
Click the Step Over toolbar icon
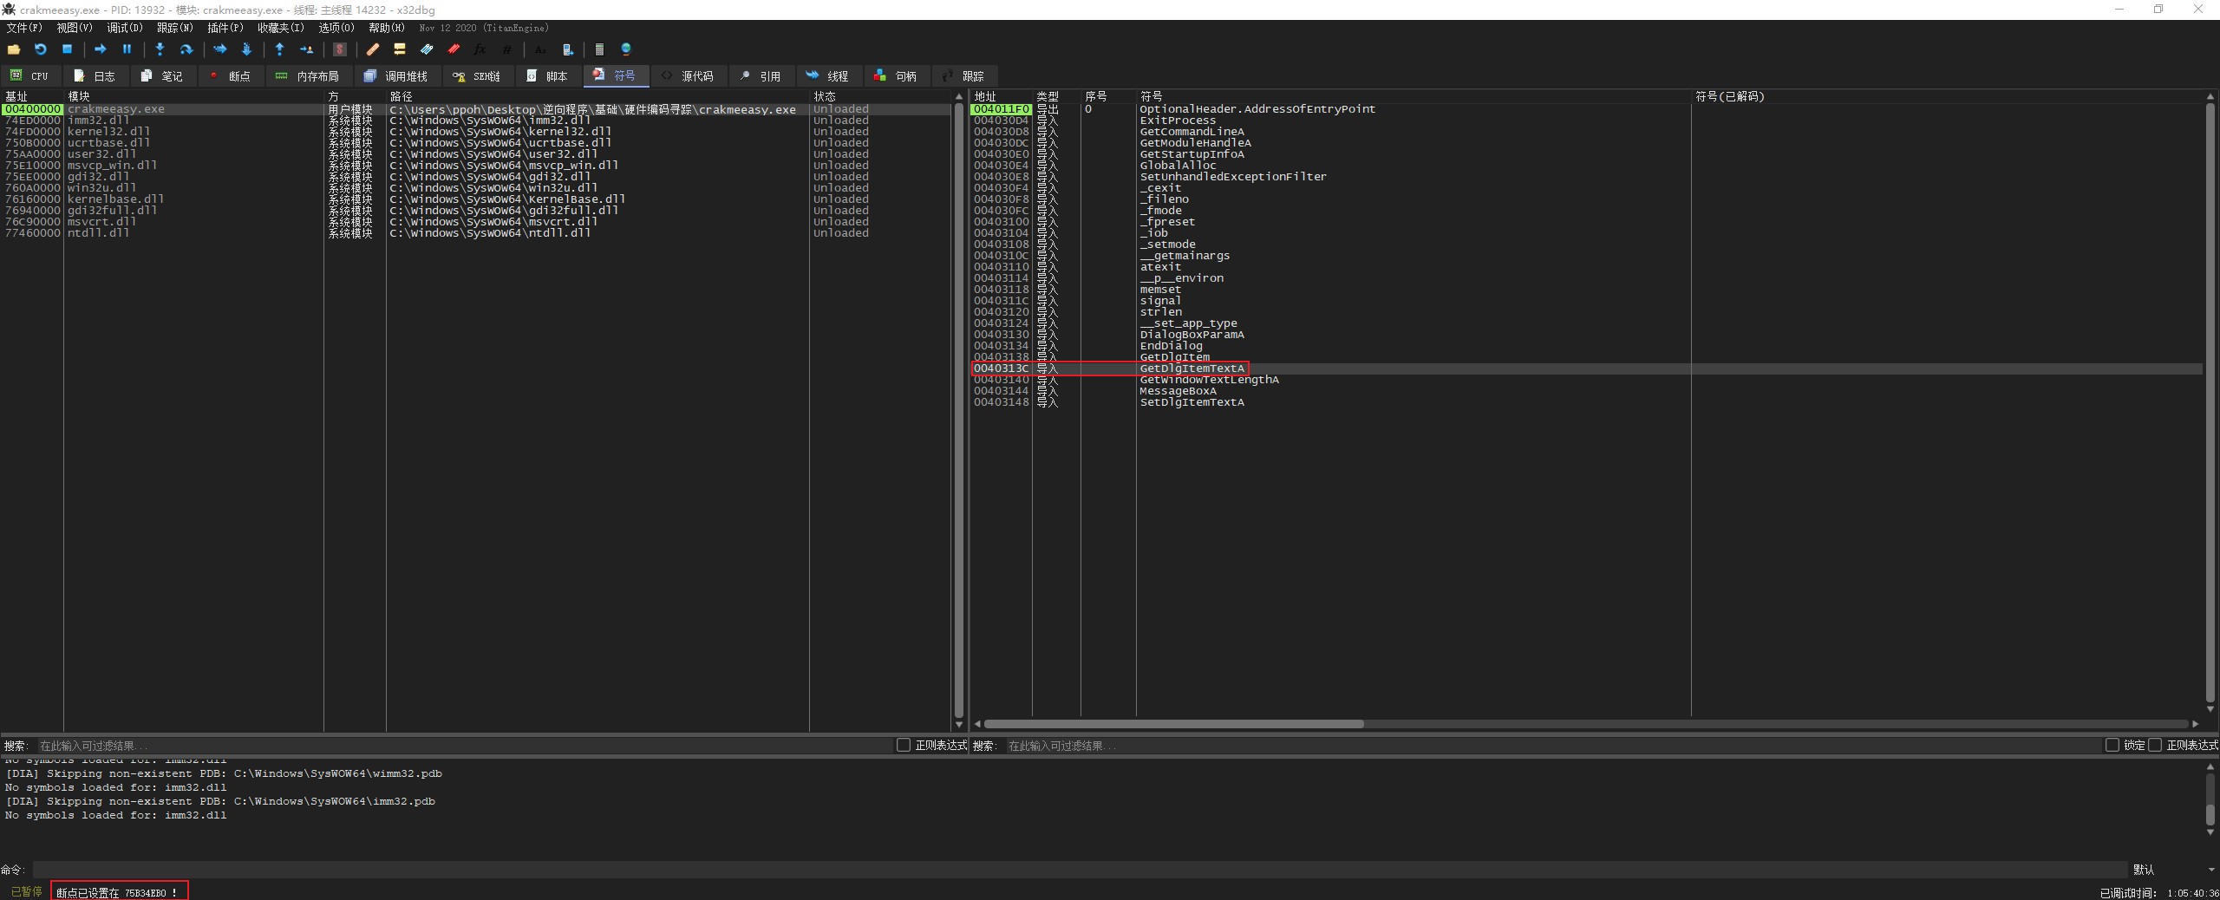click(186, 49)
